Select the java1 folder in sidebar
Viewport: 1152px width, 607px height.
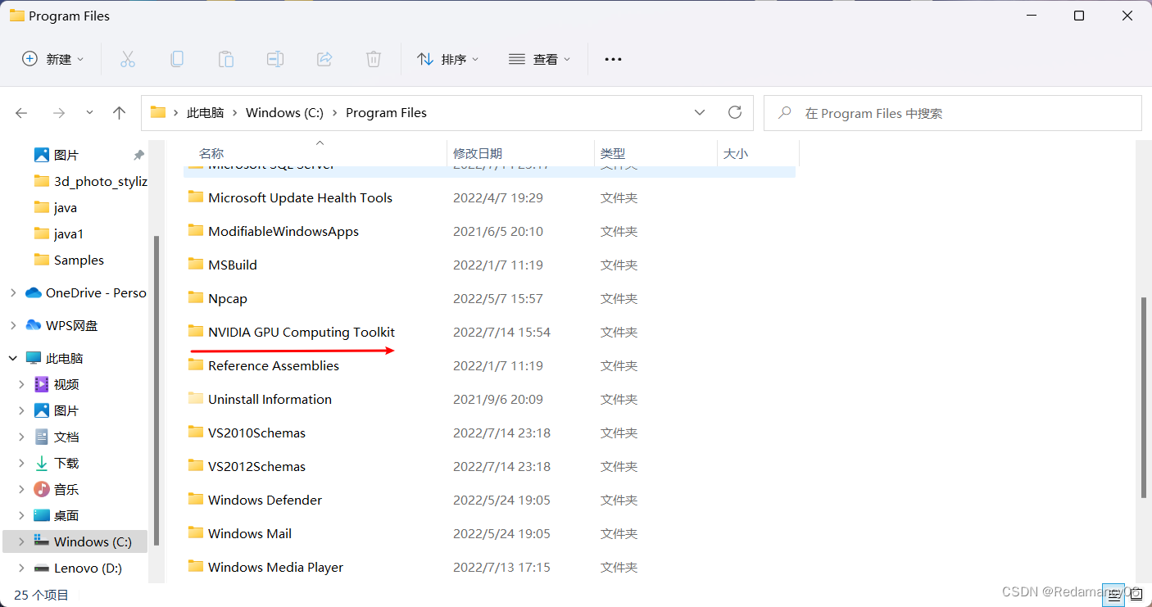(69, 233)
